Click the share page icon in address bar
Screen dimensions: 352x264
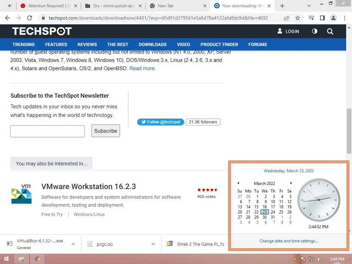pos(287,18)
